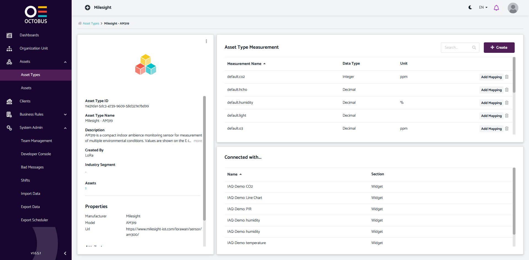Open Team Management

tap(36, 141)
